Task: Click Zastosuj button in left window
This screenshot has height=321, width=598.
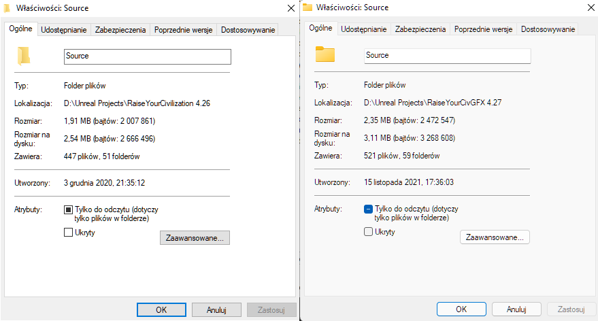Action: [x=271, y=310]
